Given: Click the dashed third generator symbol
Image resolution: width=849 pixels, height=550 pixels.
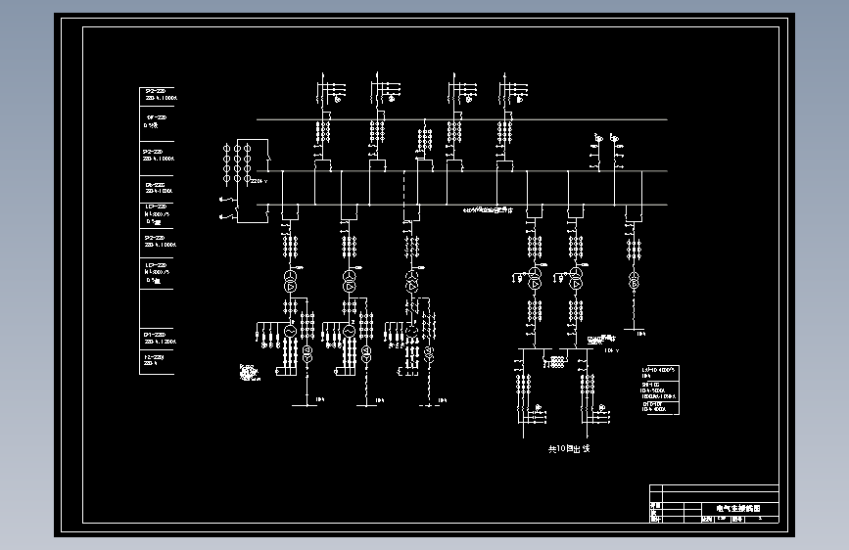Looking at the screenshot, I should pyautogui.click(x=412, y=330).
